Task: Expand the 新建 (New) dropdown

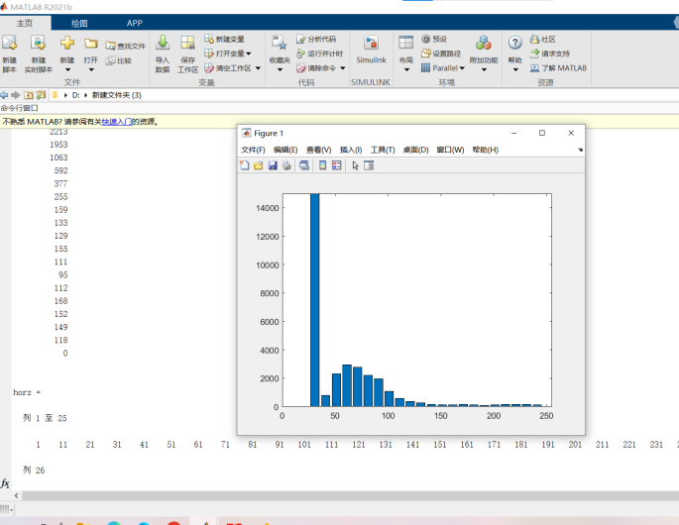Action: pyautogui.click(x=67, y=69)
